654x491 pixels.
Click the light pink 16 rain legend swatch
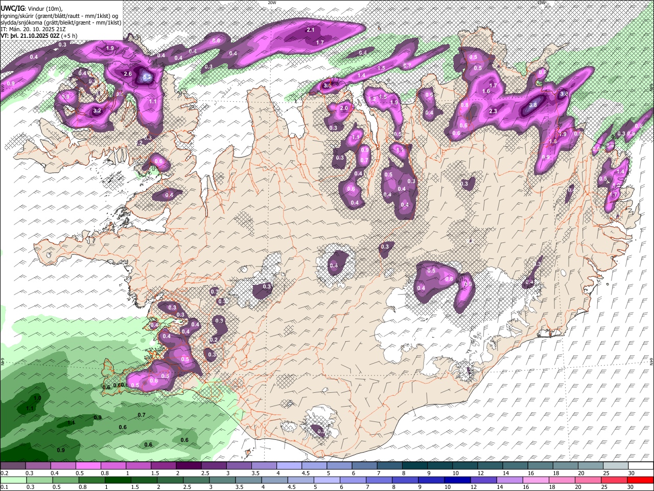coord(535,480)
